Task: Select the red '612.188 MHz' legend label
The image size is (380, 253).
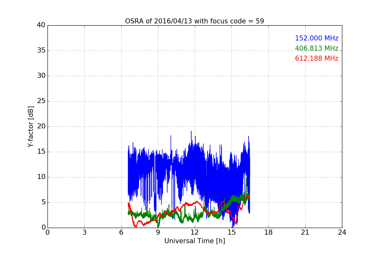Action: pos(317,59)
